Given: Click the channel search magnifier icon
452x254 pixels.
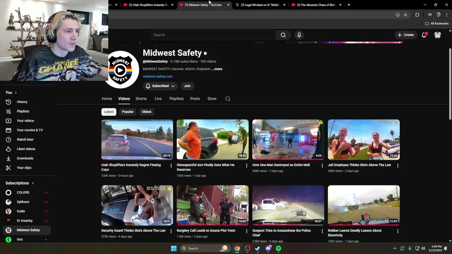Looking at the screenshot, I should pyautogui.click(x=228, y=99).
